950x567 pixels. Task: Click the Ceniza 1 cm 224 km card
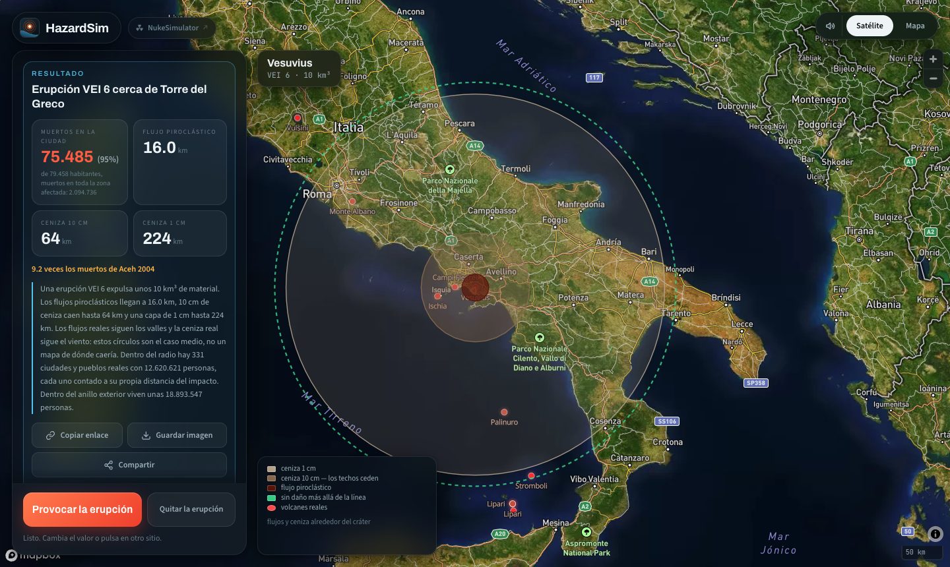(180, 233)
